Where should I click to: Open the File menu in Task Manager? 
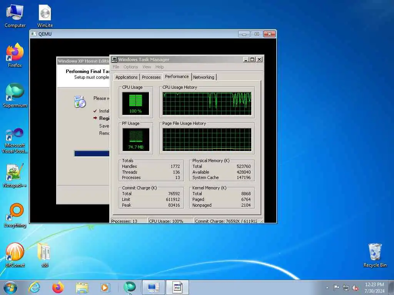coord(116,67)
